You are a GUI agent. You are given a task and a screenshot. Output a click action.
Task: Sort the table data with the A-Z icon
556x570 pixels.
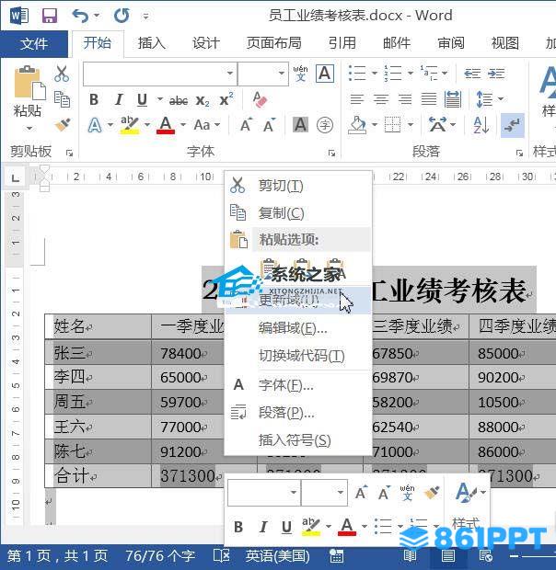pyautogui.click(x=481, y=125)
